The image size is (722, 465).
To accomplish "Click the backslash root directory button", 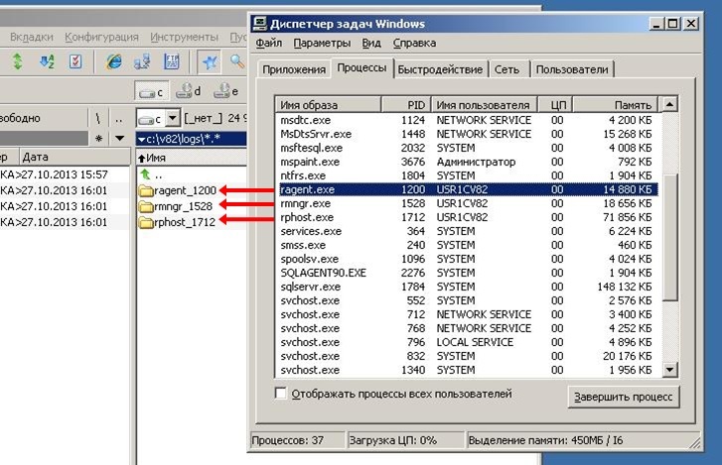I will [x=97, y=119].
